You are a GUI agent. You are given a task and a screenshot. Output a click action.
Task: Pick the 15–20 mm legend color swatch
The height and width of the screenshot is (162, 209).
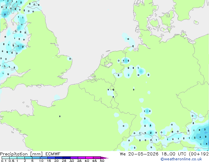[51, 158]
